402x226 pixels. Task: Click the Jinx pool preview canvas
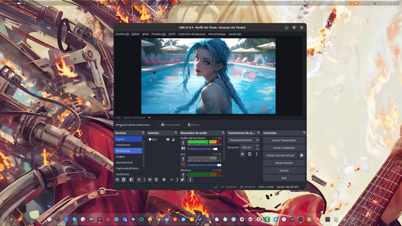208,76
